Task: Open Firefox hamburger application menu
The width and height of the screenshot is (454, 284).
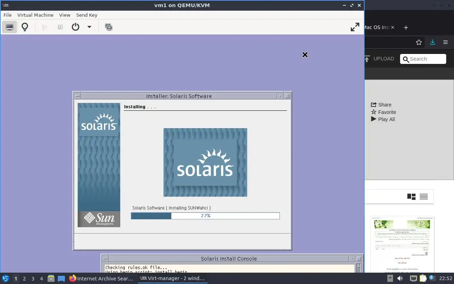Action: (445, 42)
